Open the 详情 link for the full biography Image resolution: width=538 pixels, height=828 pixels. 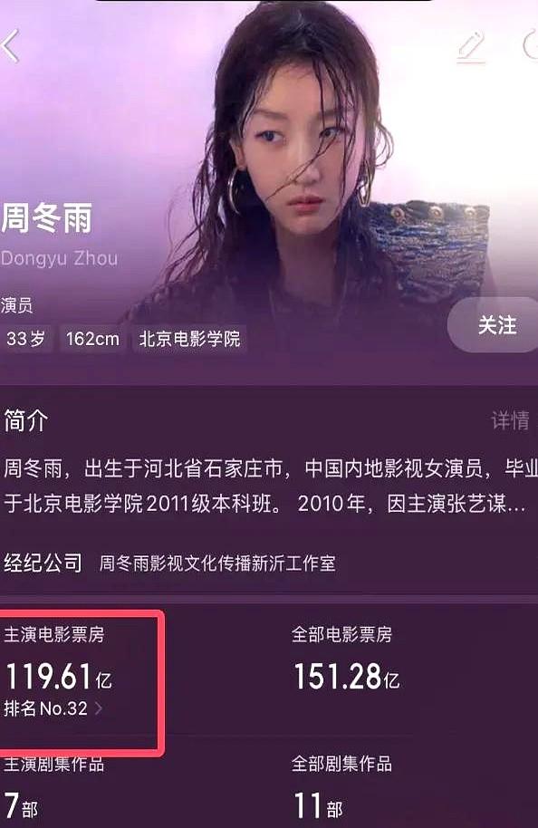coord(510,420)
